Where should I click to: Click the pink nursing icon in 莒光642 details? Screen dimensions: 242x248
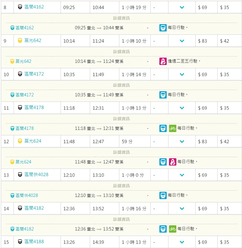tap(163, 61)
